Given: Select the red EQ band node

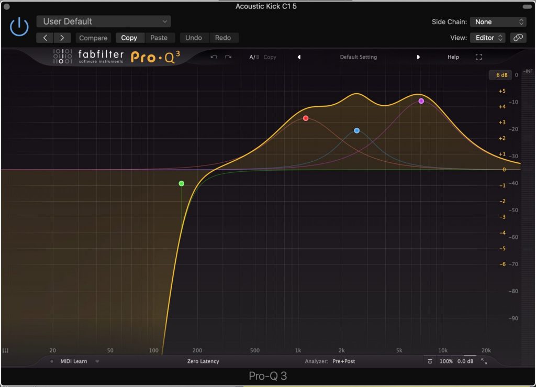Looking at the screenshot, I should [x=306, y=118].
